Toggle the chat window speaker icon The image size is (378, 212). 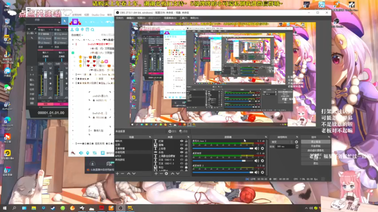(81, 153)
